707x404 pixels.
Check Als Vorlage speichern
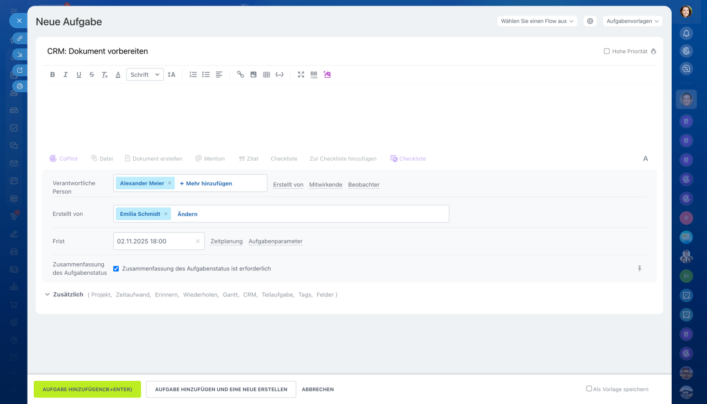[x=589, y=389]
